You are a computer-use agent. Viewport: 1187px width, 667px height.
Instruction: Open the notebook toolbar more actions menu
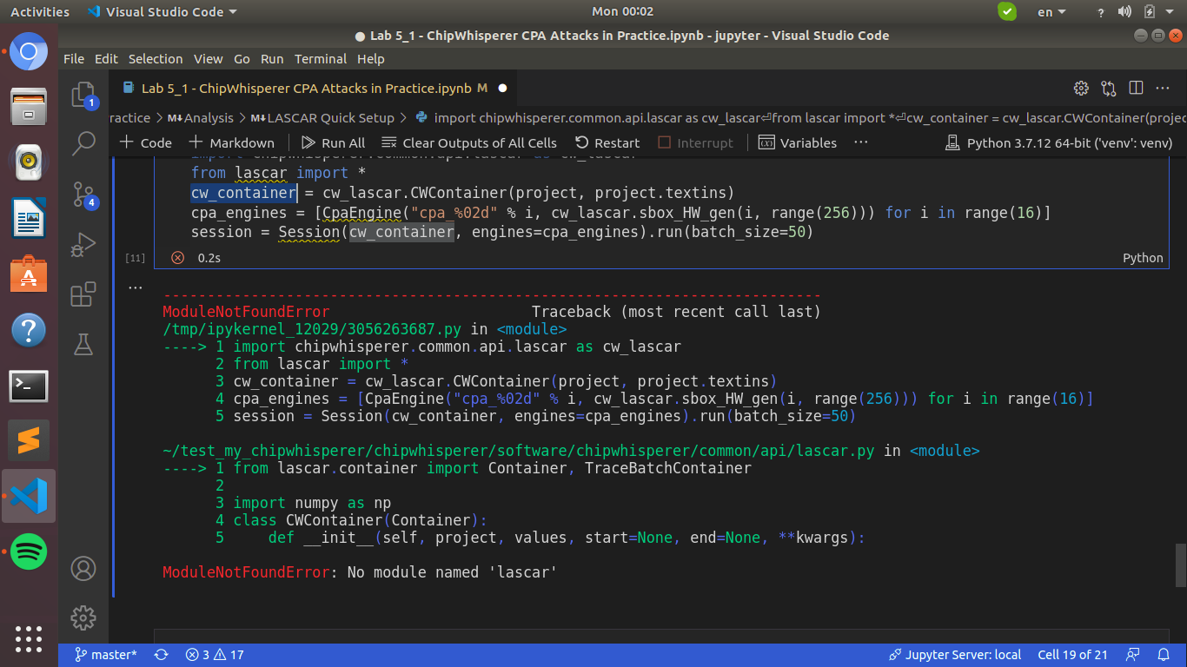(861, 142)
